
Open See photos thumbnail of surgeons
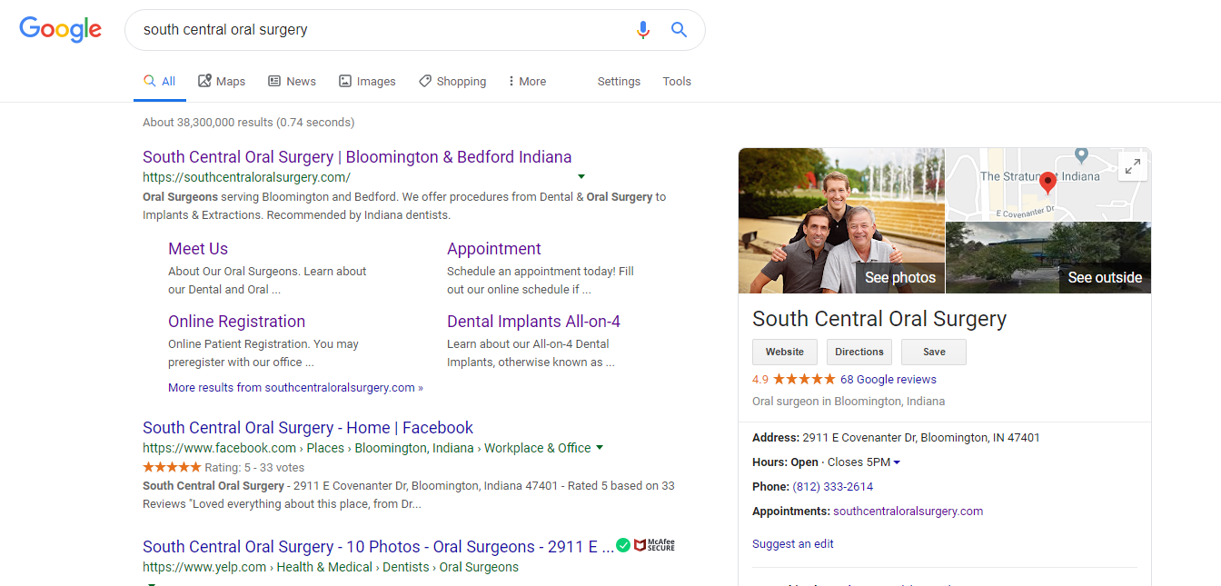[x=841, y=221]
